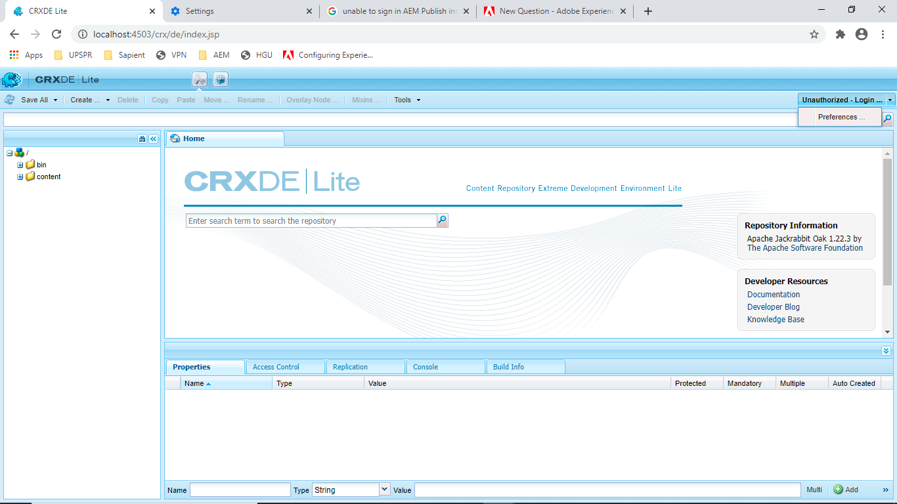The width and height of the screenshot is (897, 504).
Task: Click the bundle package icon in the header
Action: [x=220, y=78]
